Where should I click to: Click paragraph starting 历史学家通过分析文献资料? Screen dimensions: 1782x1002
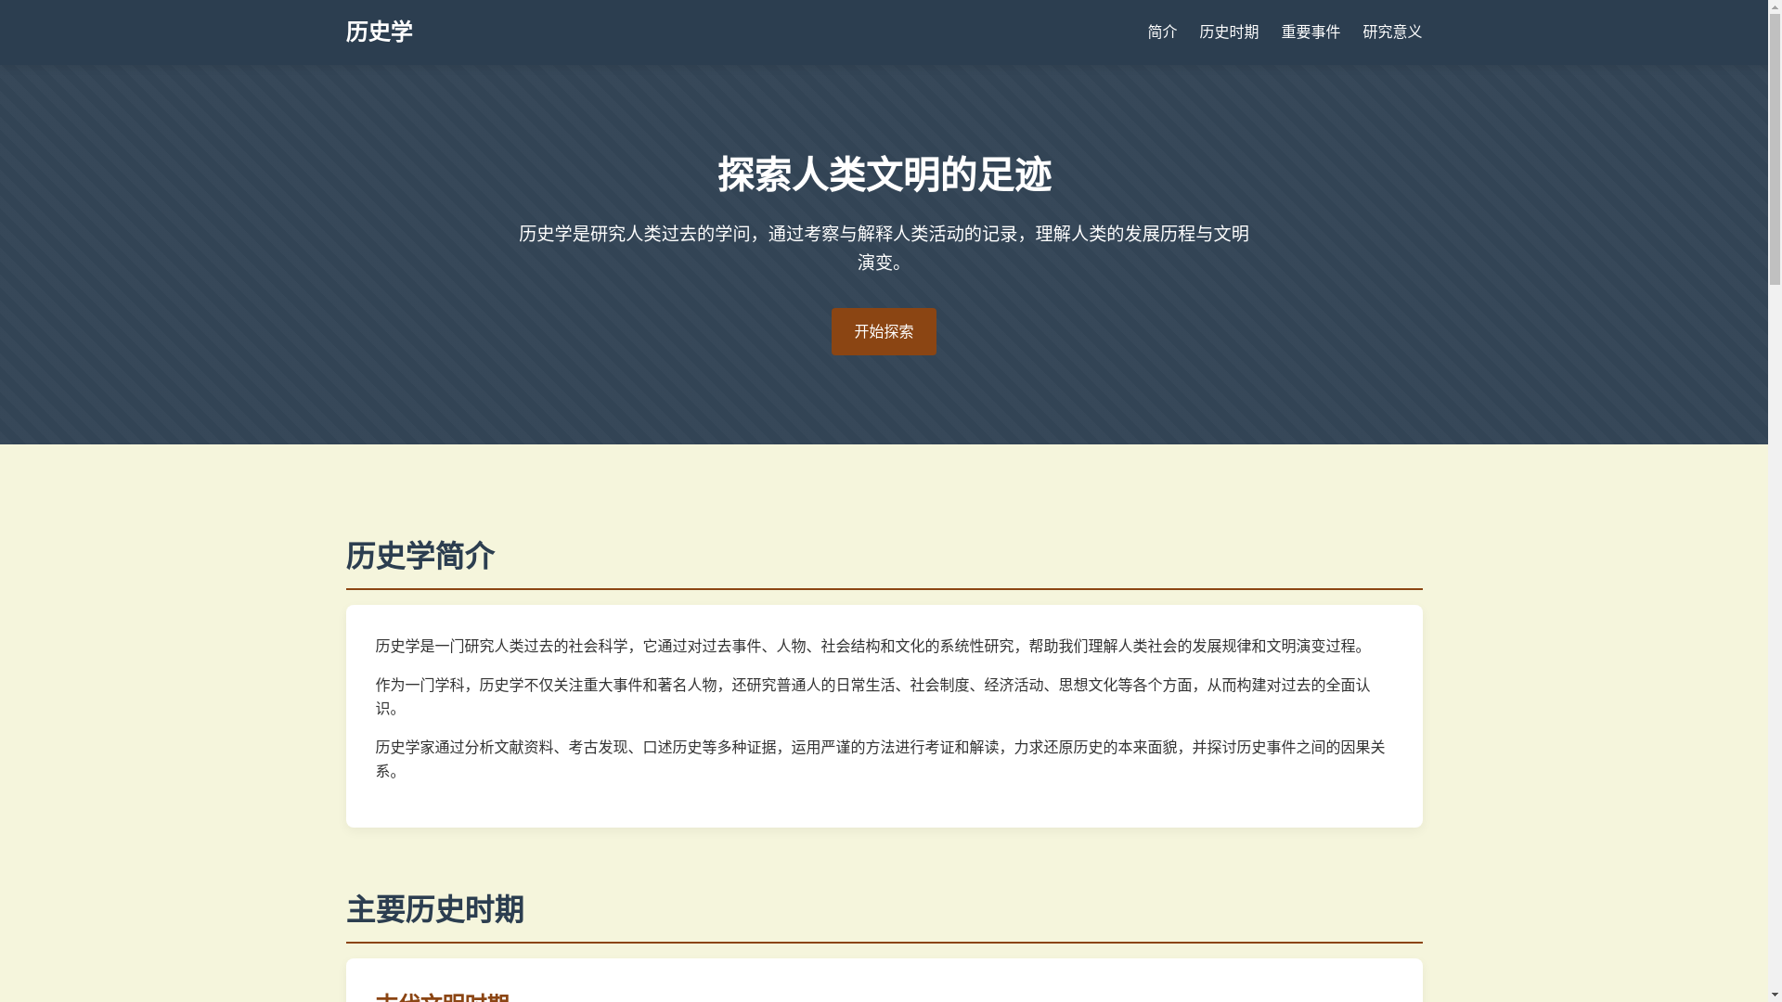[x=880, y=759]
